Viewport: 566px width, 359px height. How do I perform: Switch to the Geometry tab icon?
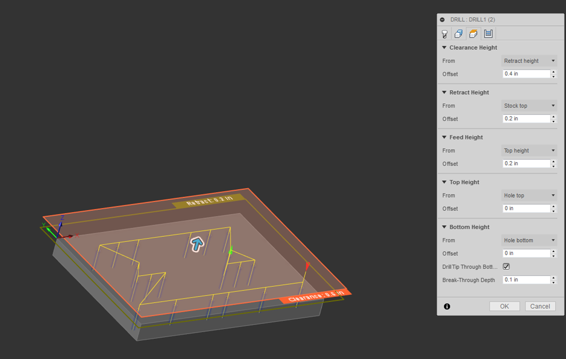(x=459, y=34)
